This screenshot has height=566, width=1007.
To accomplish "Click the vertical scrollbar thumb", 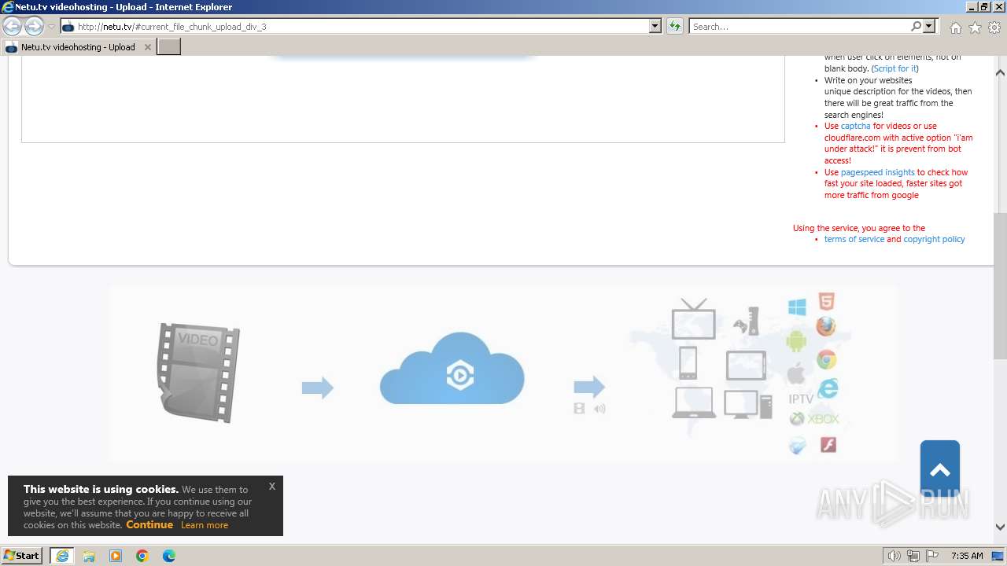I will pyautogui.click(x=1000, y=285).
